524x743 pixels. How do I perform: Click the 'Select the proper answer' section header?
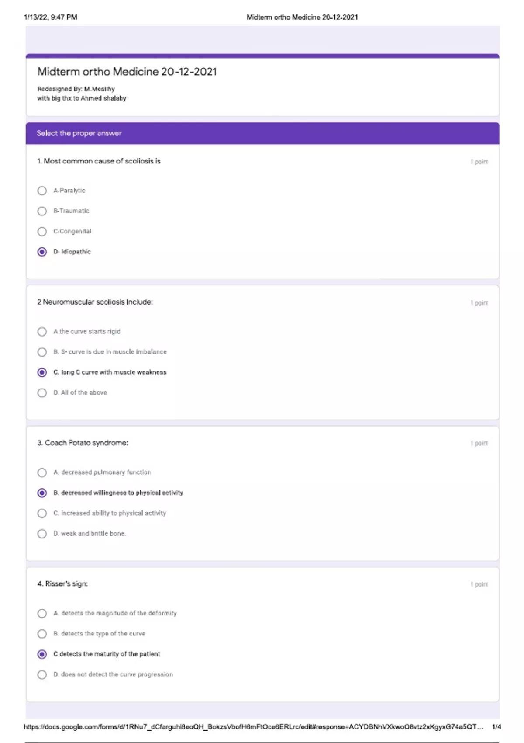[79, 133]
